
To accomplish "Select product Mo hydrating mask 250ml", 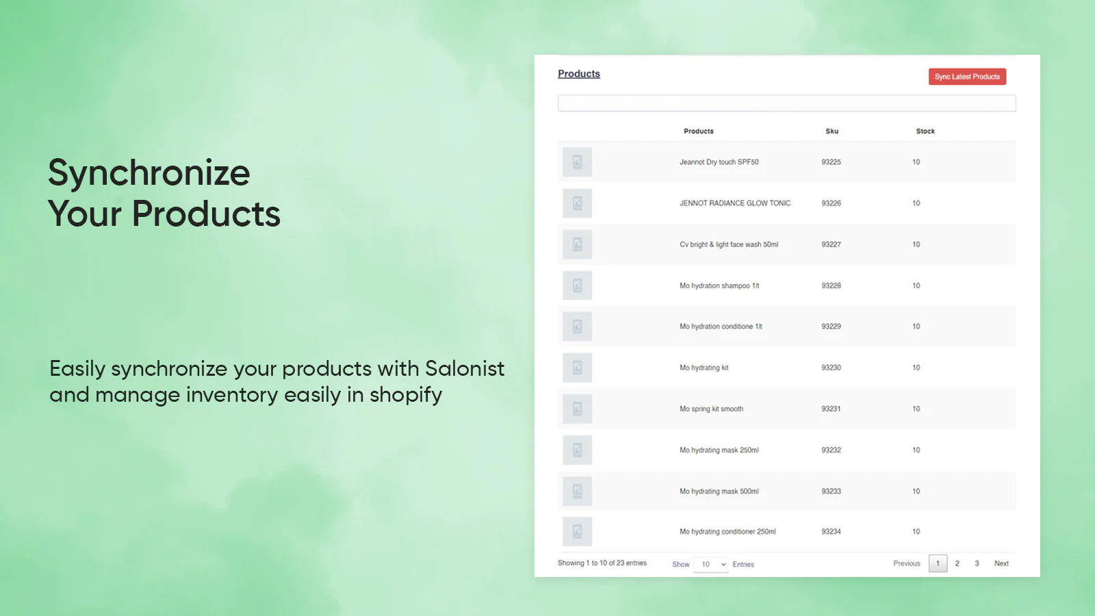I will [719, 450].
